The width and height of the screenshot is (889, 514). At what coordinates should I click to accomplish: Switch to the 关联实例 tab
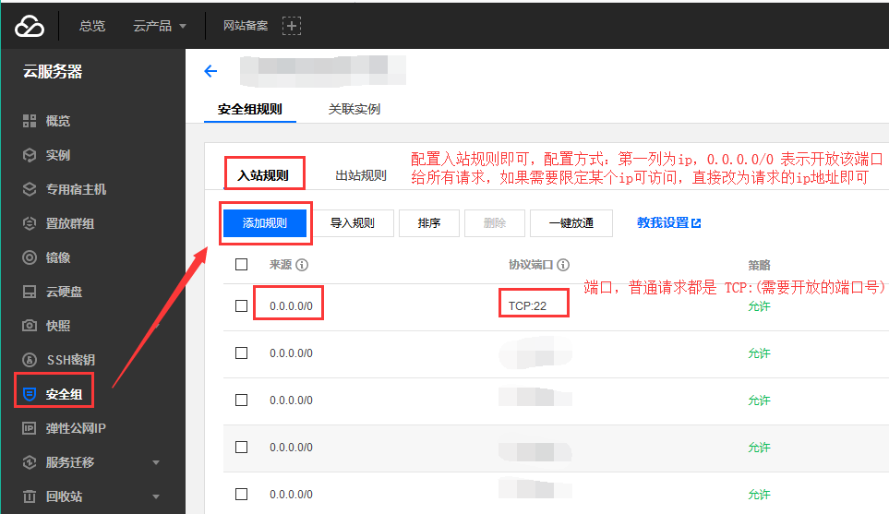pos(354,109)
